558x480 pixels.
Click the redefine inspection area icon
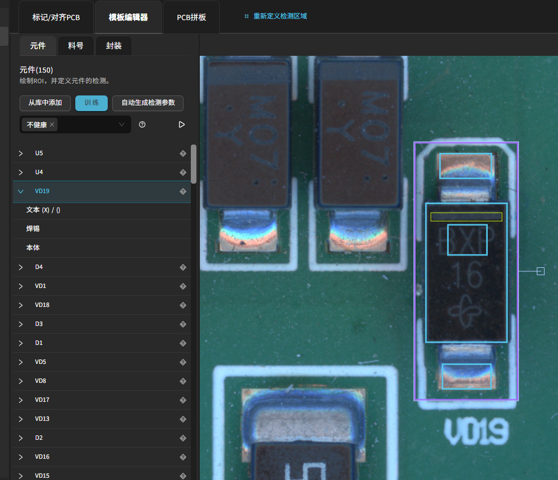(247, 16)
